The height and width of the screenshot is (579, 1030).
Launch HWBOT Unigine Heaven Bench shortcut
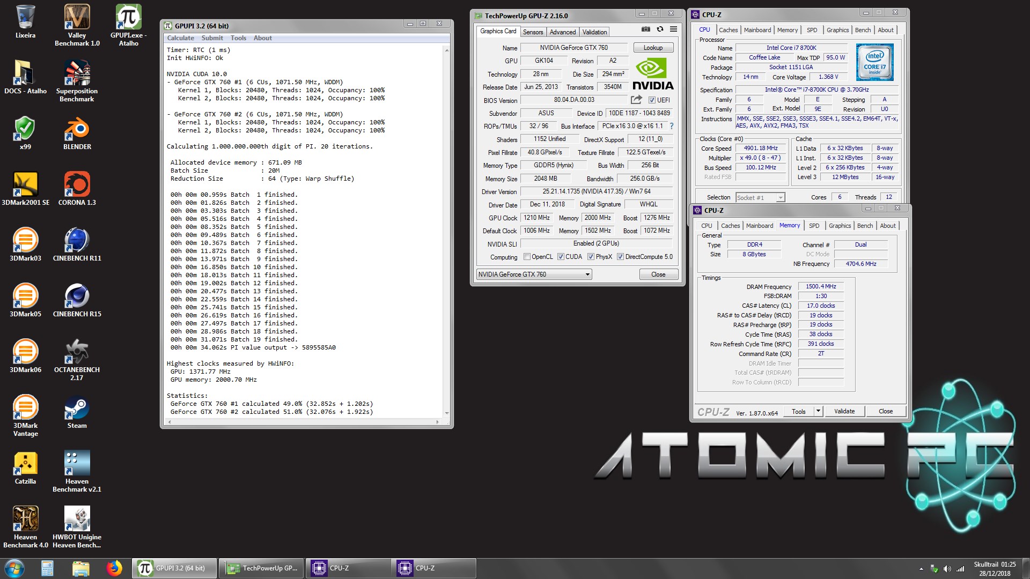[77, 526]
